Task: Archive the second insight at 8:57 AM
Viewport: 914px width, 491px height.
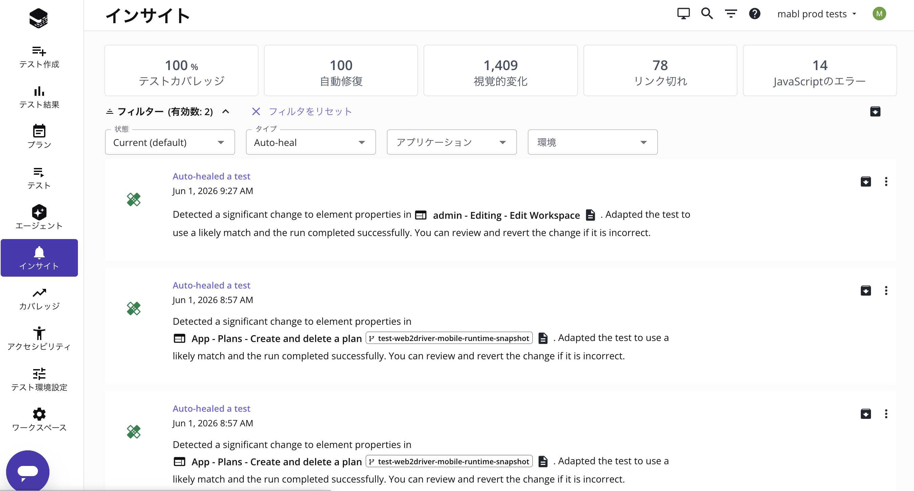Action: click(x=866, y=291)
